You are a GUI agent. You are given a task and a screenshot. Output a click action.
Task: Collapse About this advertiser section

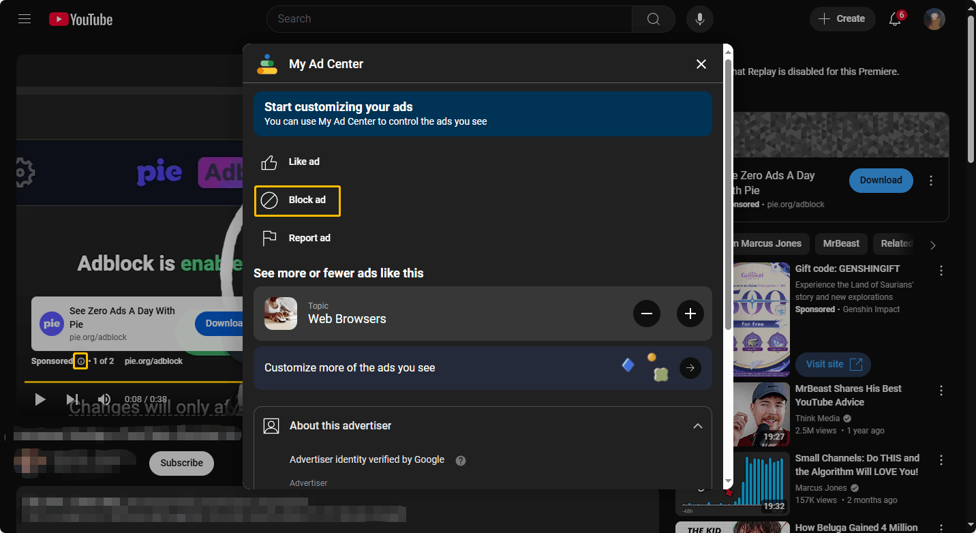(x=697, y=426)
